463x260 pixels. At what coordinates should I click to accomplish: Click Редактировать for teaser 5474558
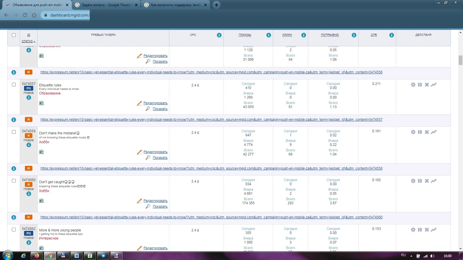coord(155,152)
